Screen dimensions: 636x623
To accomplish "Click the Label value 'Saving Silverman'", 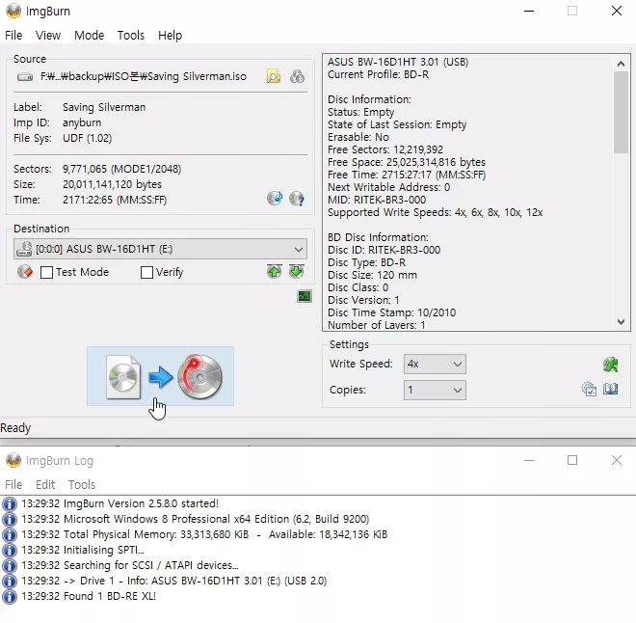I will 104,107.
